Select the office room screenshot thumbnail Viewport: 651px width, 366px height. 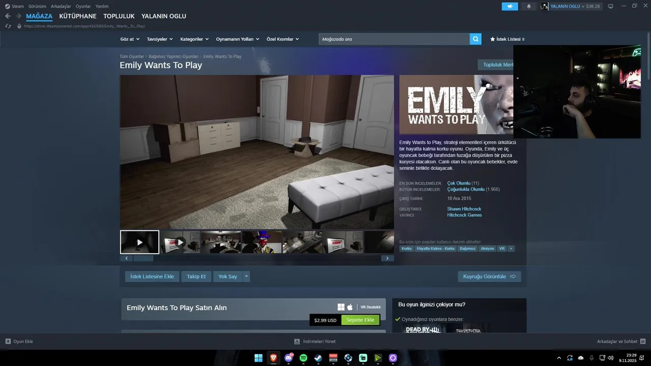221,242
